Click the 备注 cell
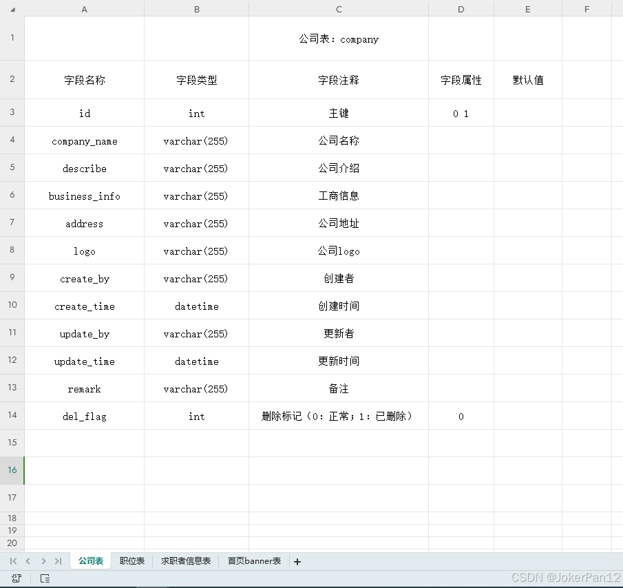The image size is (623, 588). (x=339, y=388)
